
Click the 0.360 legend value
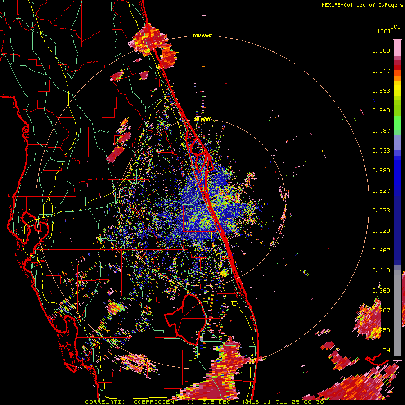(381, 291)
